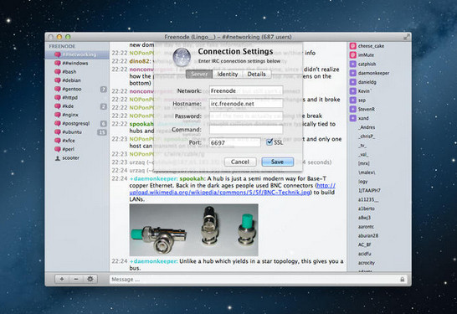Click the voice badge next to catphish
This screenshot has height=314, width=457.
pos(353,64)
